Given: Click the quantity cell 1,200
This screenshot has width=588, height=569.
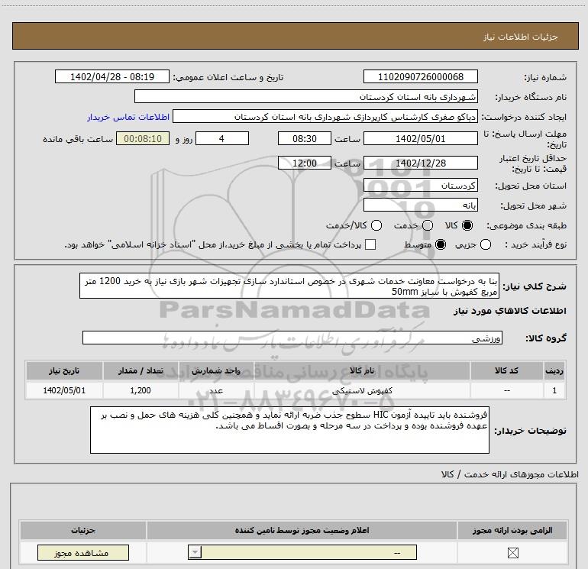Looking at the screenshot, I should tap(141, 390).
